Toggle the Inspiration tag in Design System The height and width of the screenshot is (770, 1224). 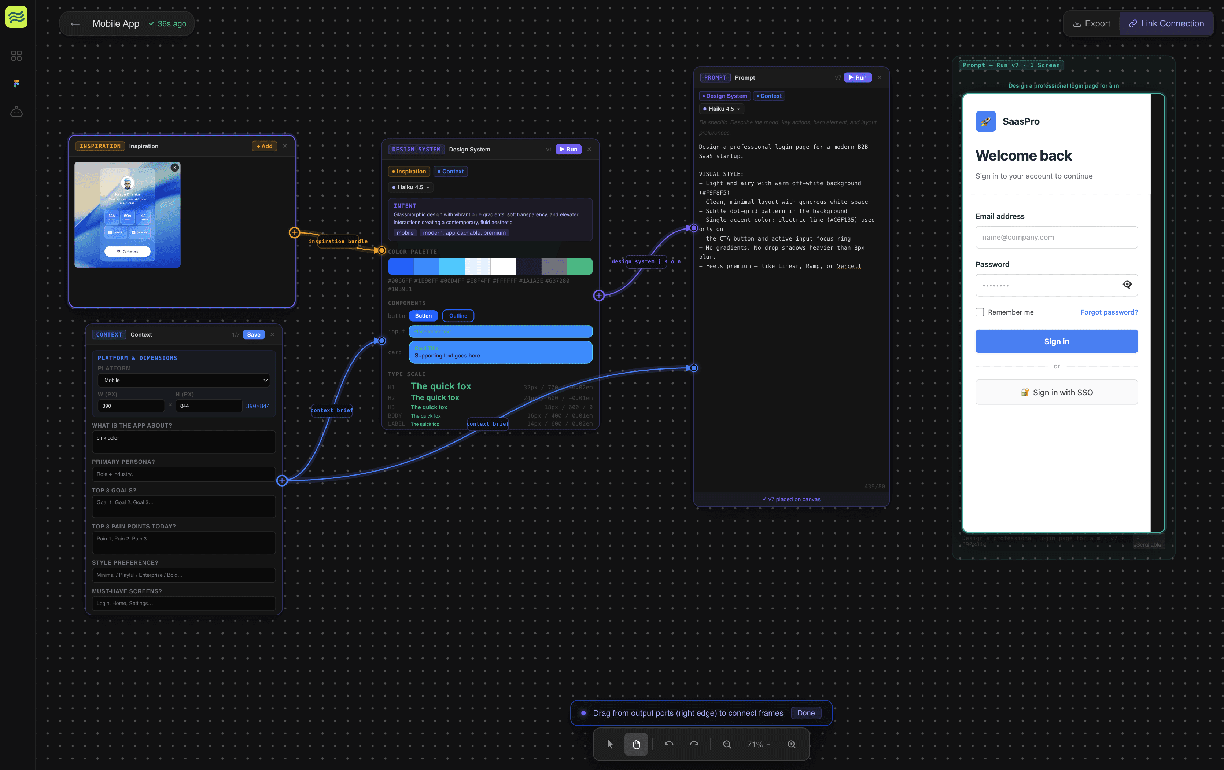(409, 171)
